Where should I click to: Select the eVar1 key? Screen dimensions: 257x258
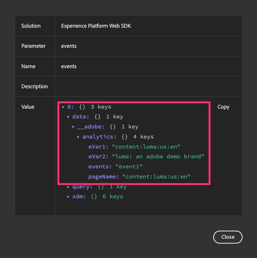98,146
